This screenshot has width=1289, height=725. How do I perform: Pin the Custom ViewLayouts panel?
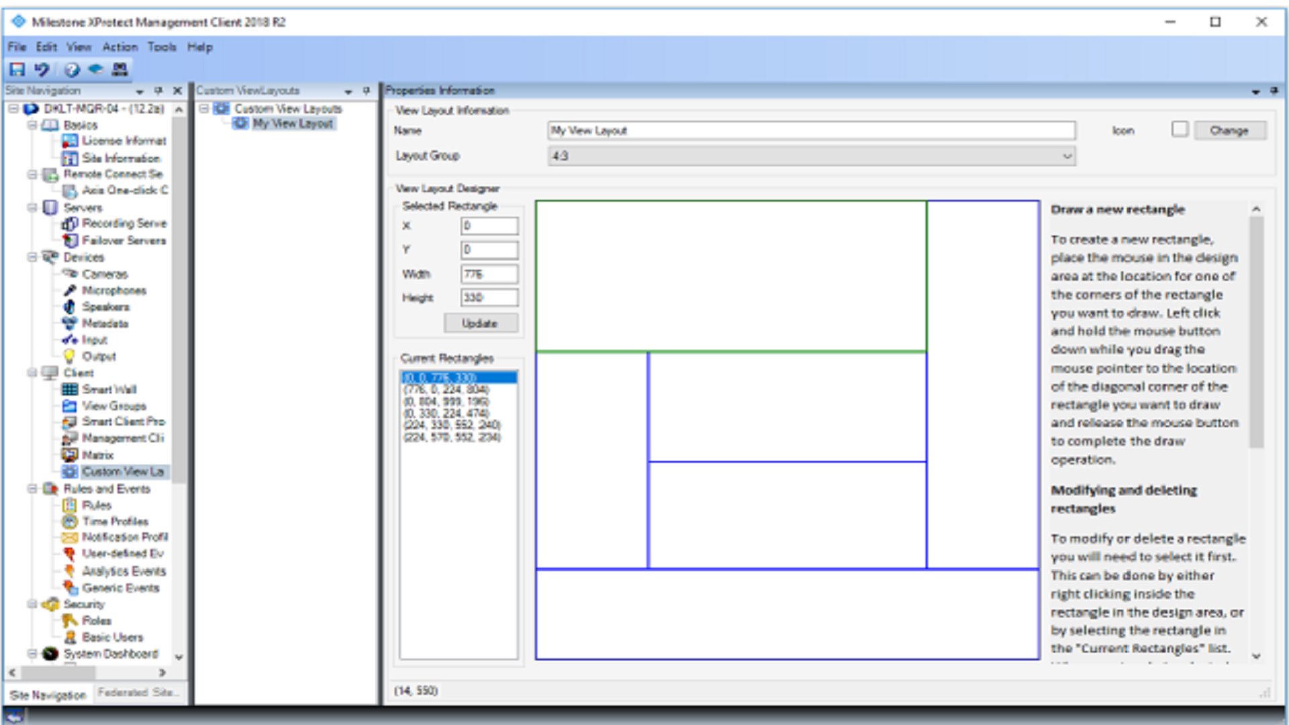(367, 91)
